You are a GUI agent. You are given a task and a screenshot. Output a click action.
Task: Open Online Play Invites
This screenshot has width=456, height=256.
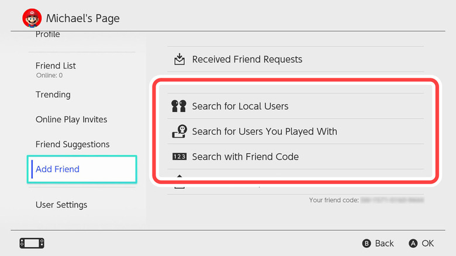[71, 119]
